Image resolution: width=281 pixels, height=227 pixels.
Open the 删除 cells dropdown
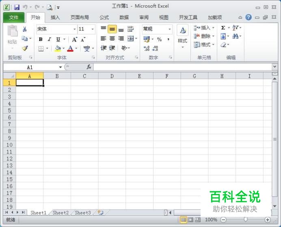204,36
